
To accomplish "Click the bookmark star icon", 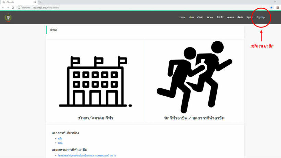I will (x=271, y=7).
